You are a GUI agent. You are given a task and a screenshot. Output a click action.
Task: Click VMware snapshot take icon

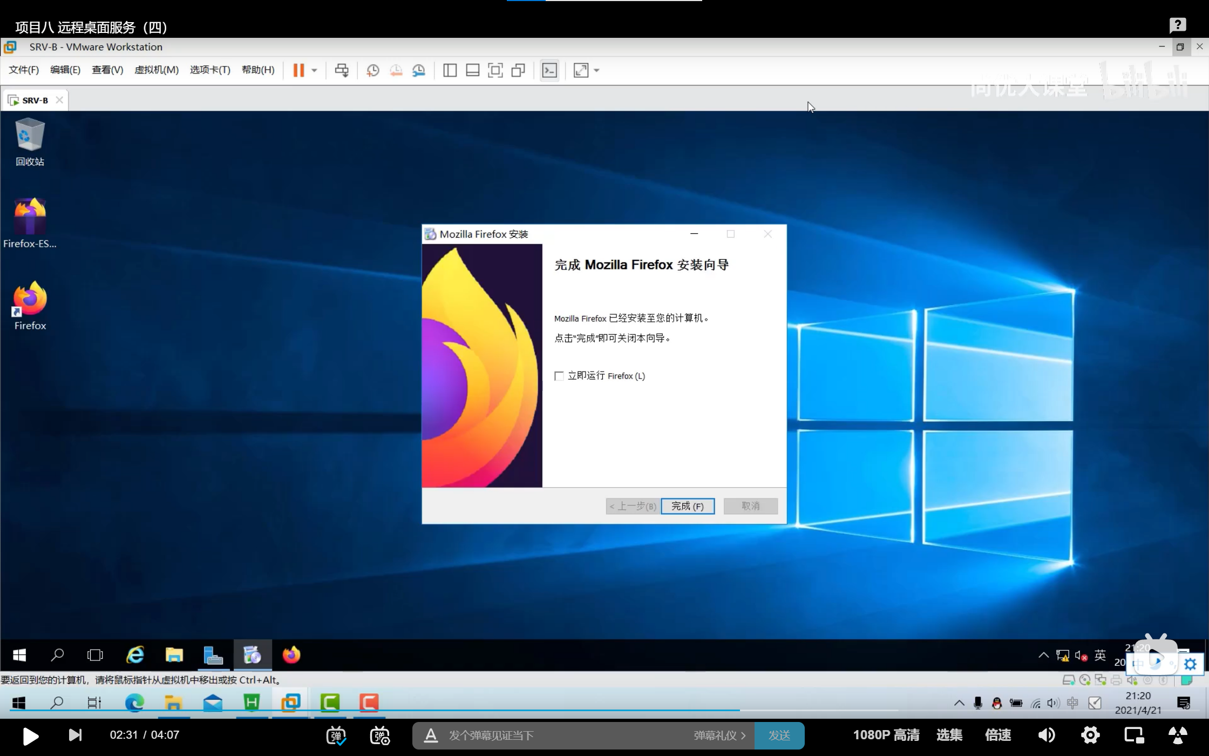[x=372, y=70]
